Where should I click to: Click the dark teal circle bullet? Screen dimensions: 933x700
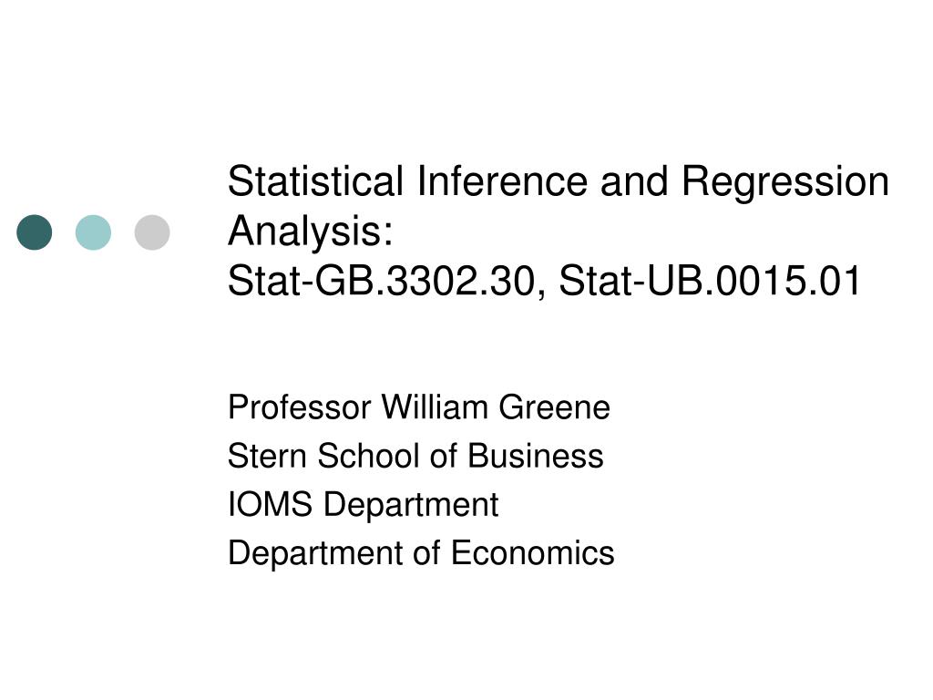click(x=35, y=232)
